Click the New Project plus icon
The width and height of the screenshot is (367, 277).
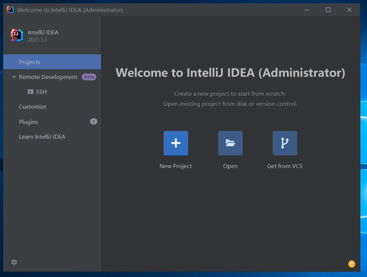(x=176, y=143)
